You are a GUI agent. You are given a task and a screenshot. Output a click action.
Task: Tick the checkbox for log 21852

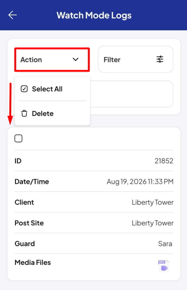(x=18, y=138)
